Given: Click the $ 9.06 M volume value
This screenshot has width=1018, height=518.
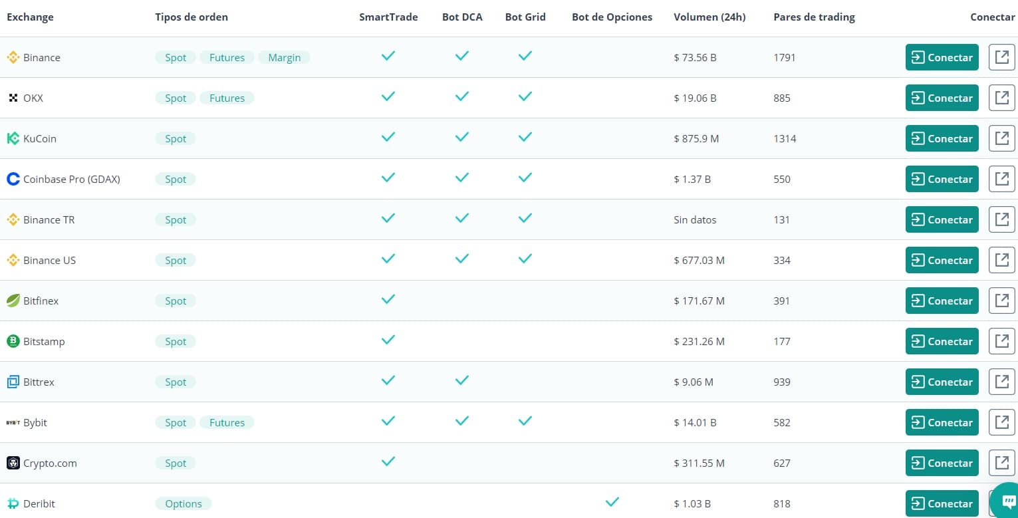Looking at the screenshot, I should point(694,382).
